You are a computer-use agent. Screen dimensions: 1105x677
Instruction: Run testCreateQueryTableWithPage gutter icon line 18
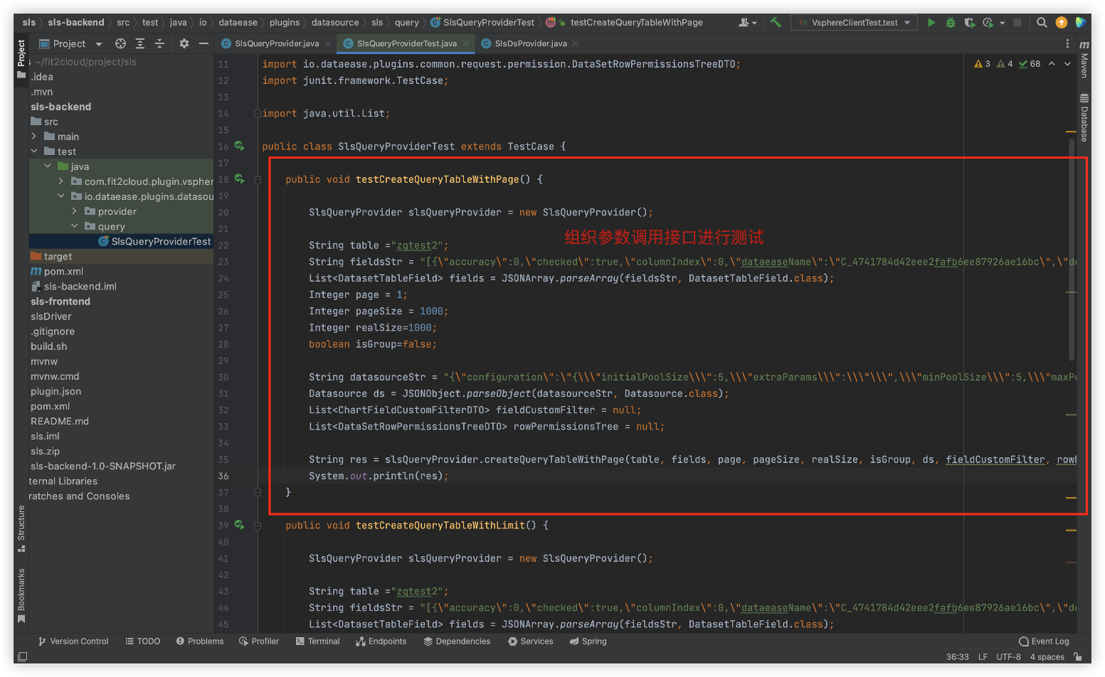point(240,179)
